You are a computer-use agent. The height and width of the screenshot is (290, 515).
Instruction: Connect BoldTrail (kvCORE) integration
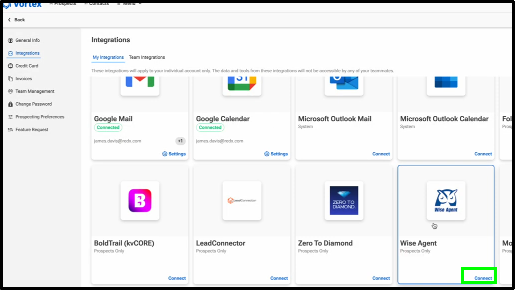[x=177, y=278]
